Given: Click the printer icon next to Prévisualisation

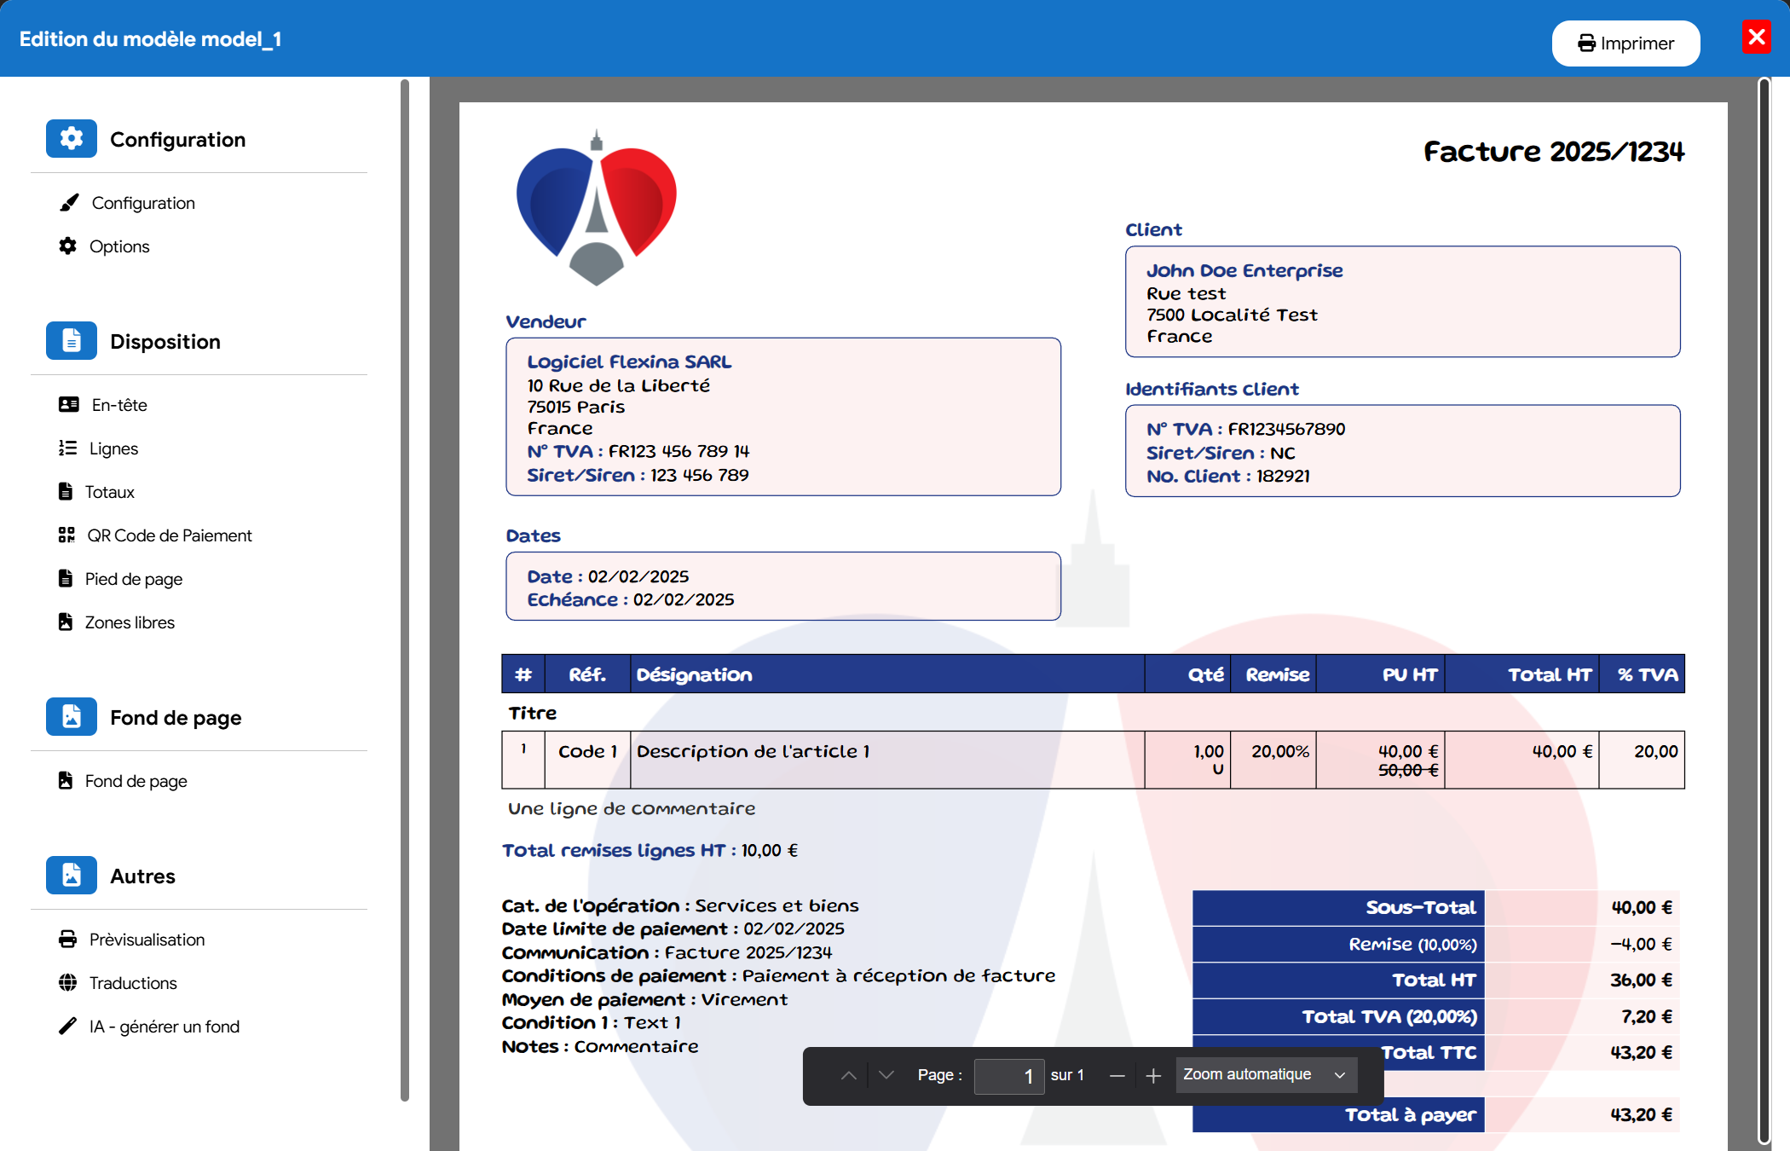Looking at the screenshot, I should (68, 940).
